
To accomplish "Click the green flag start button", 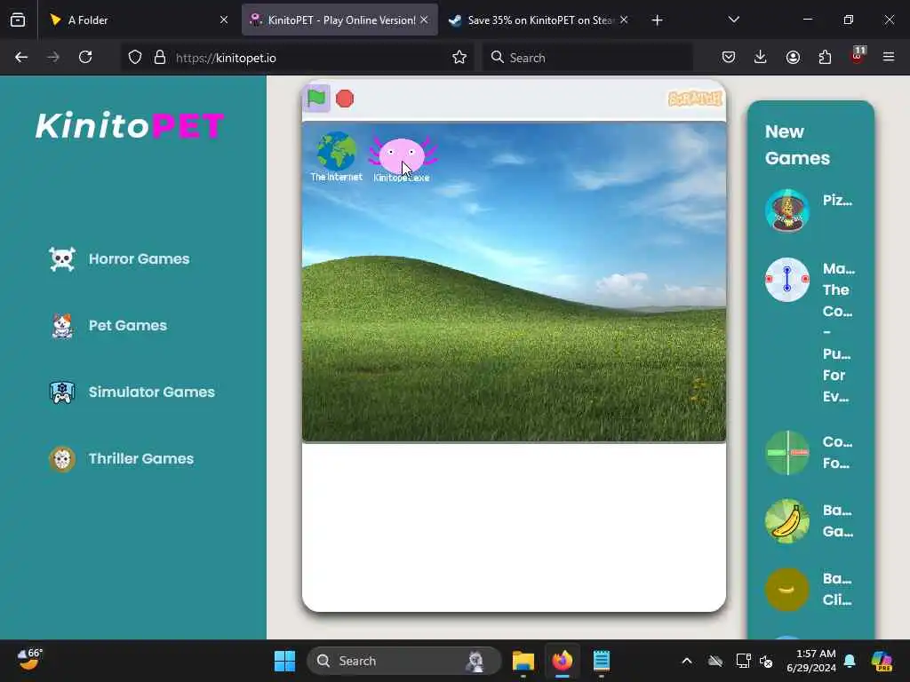I will [x=316, y=99].
